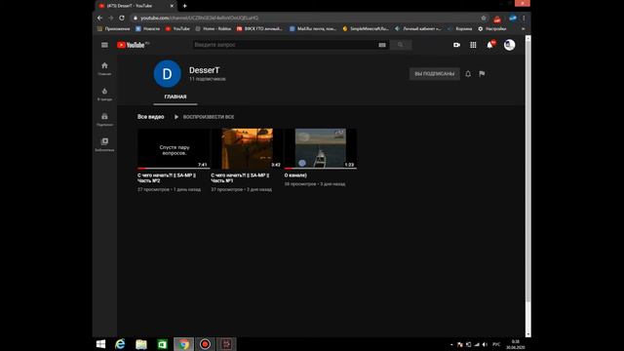This screenshot has width=624, height=351.
Task: Click the on-screen keyboard icon in search box
Action: [382, 45]
